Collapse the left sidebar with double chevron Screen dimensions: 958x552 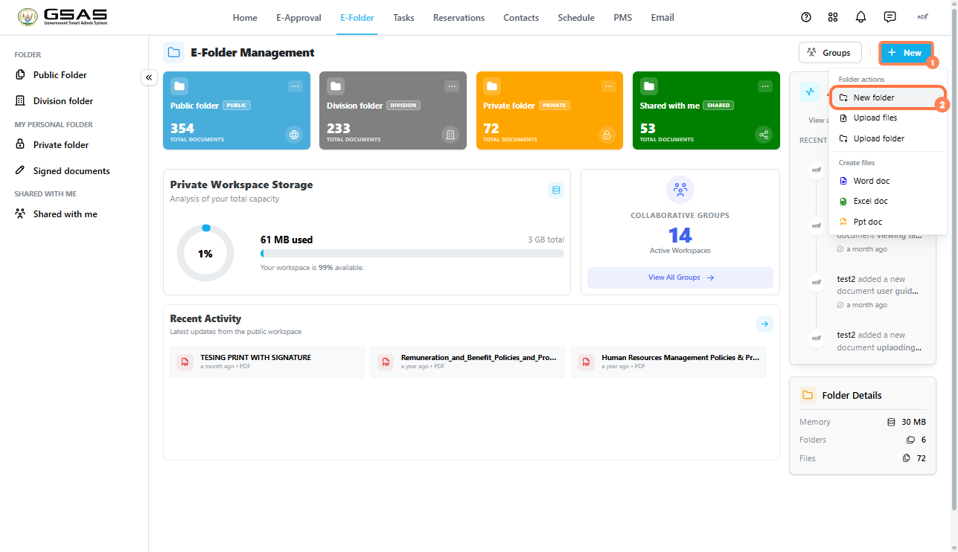tap(149, 77)
